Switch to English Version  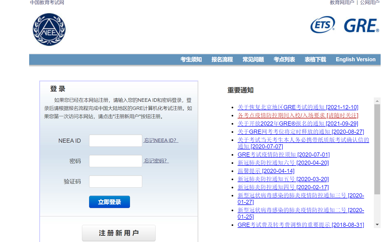point(356,59)
